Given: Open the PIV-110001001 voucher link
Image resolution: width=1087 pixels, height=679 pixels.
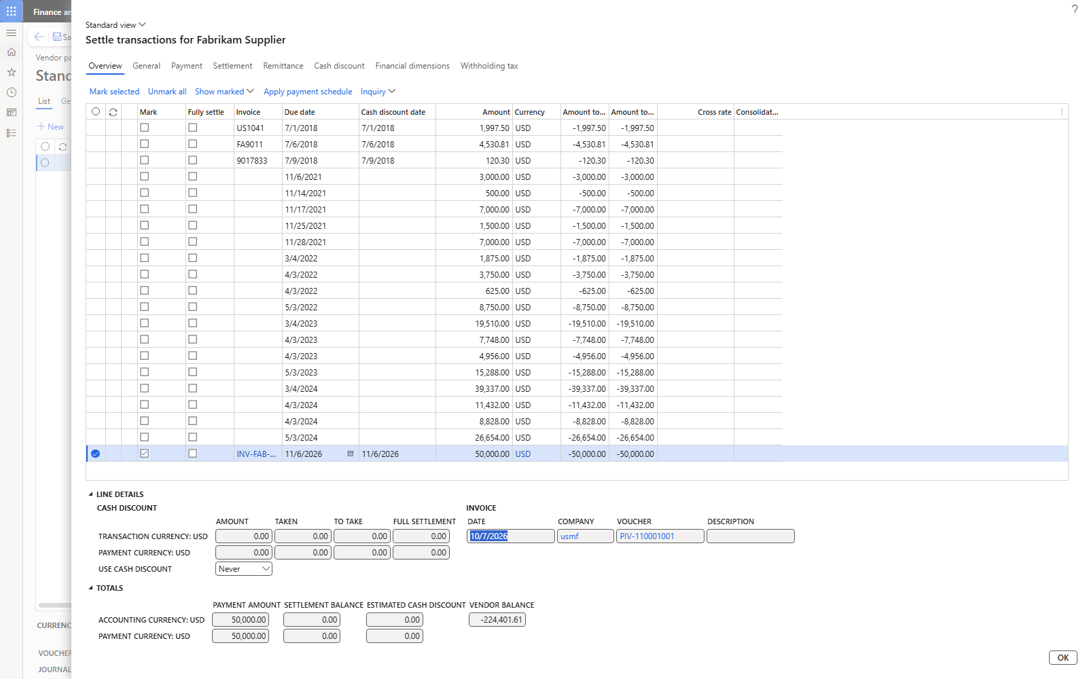Looking at the screenshot, I should pos(647,536).
